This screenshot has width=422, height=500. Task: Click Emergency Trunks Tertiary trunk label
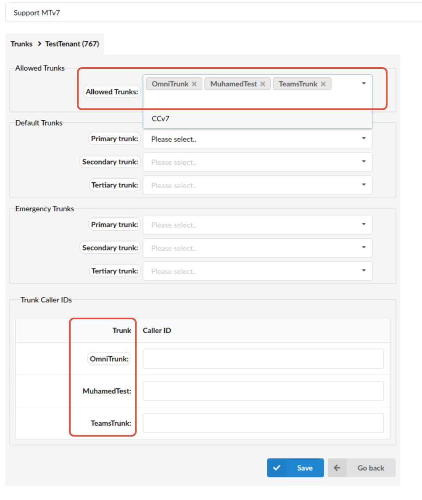(x=115, y=271)
